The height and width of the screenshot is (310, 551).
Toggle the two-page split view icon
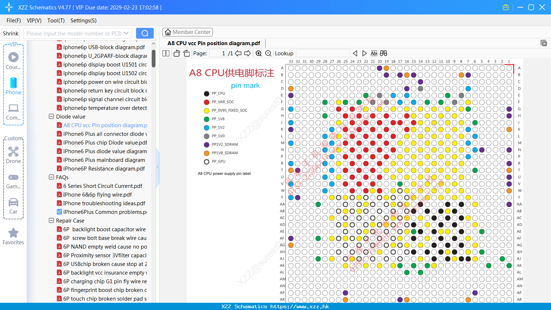(x=166, y=53)
